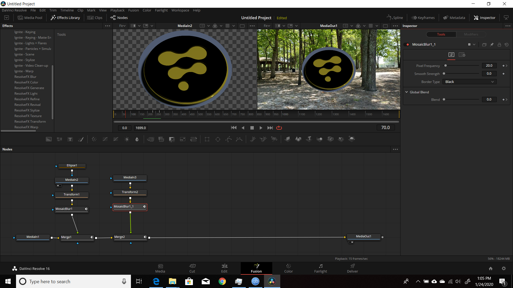Add a Merge node from toolbar
The width and height of the screenshot is (513, 288).
click(x=150, y=139)
